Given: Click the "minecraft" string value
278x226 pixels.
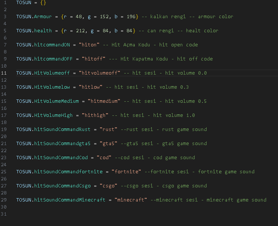Looking at the screenshot, I should 131,200.
